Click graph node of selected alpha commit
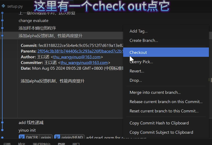This screenshot has height=145, width=212. point(2,36)
